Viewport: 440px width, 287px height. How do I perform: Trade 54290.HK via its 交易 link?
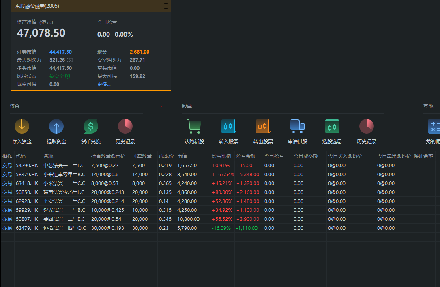tap(7, 166)
